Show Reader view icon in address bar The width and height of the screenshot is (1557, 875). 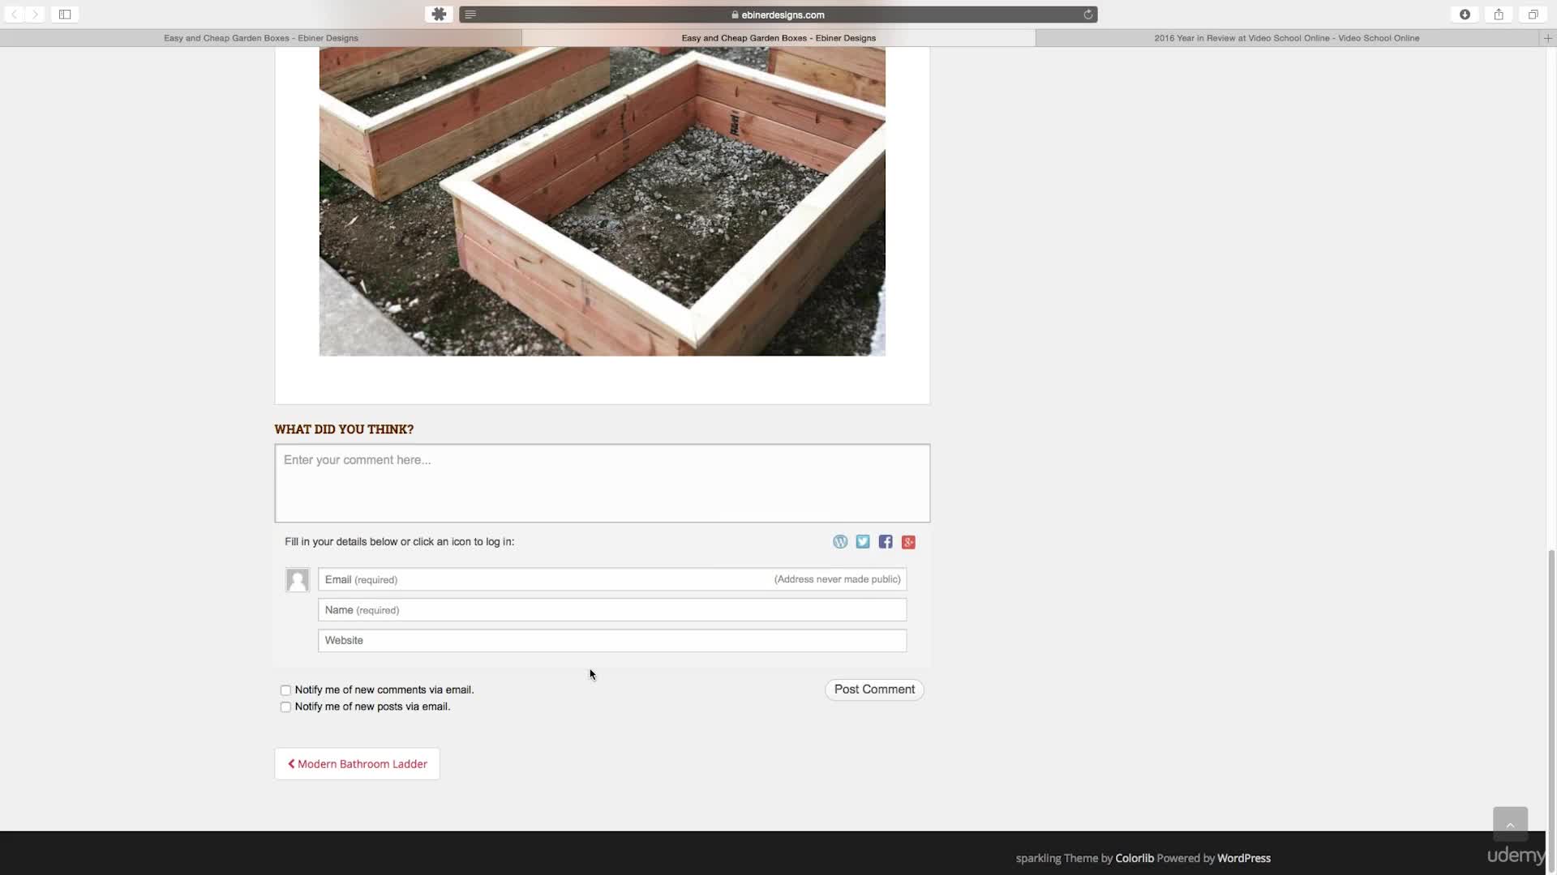point(470,15)
